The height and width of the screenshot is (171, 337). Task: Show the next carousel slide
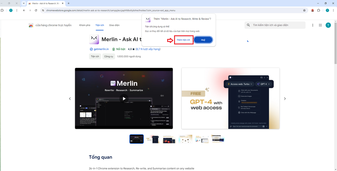[x=285, y=98]
